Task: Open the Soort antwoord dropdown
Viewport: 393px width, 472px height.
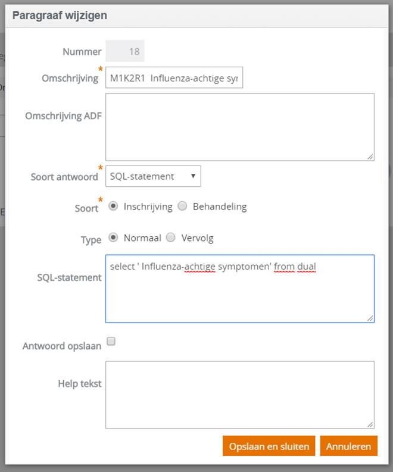Action: pos(153,176)
